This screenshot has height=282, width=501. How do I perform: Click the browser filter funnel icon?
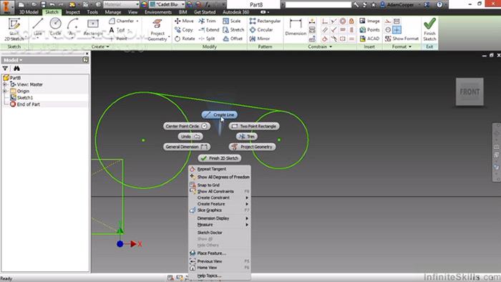tap(5, 68)
